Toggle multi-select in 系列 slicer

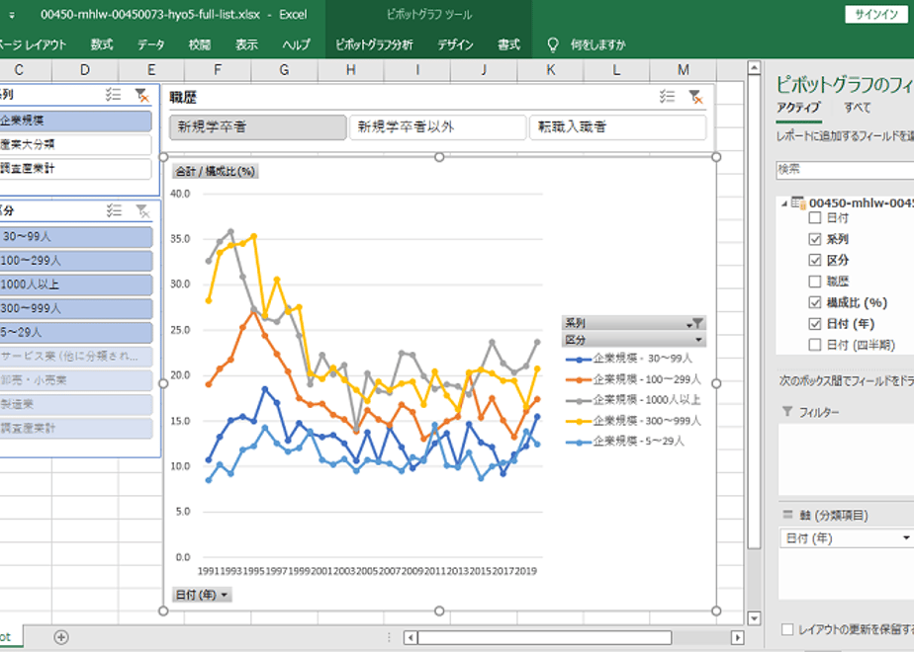113,94
